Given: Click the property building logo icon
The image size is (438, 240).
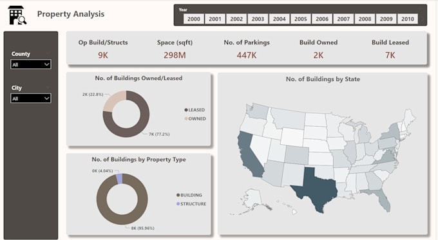Looking at the screenshot, I should (17, 15).
